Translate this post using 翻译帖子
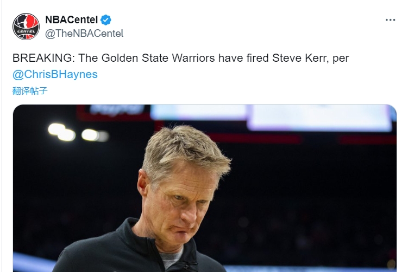The height and width of the screenshot is (272, 408). tap(30, 90)
